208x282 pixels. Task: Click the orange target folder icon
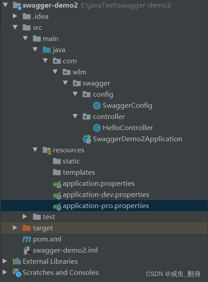coord(27,228)
